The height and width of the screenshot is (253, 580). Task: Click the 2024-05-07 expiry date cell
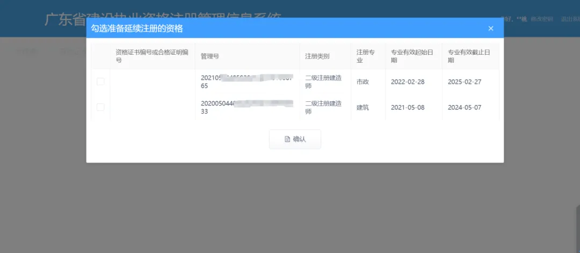(465, 108)
